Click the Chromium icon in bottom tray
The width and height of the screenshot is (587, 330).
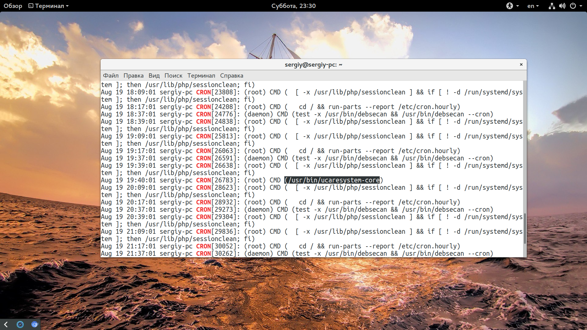(x=35, y=324)
